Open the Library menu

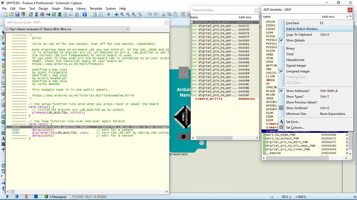[81, 8]
